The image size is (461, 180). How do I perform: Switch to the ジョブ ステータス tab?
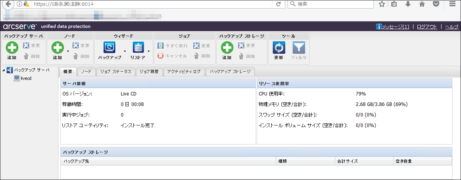[116, 71]
